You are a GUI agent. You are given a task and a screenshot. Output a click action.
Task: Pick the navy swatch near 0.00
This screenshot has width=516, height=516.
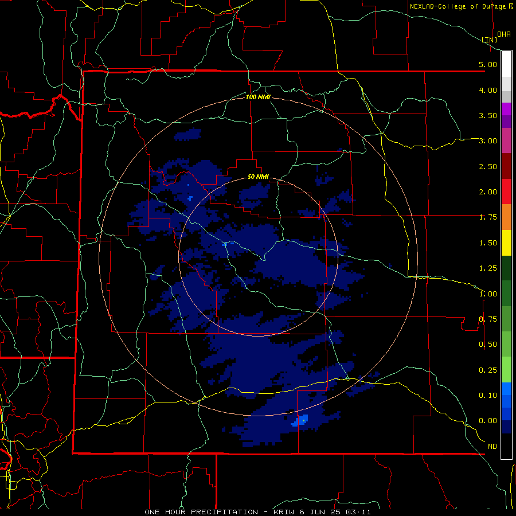tap(506, 427)
